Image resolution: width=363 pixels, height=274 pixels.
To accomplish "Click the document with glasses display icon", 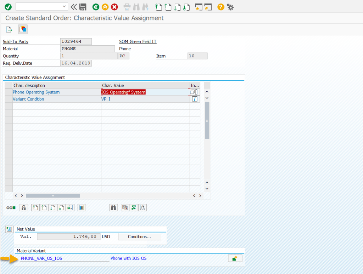I will 143,208.
